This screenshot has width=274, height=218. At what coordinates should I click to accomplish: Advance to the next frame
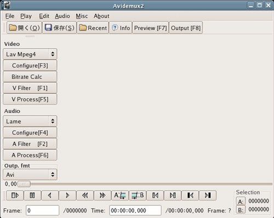67,196
